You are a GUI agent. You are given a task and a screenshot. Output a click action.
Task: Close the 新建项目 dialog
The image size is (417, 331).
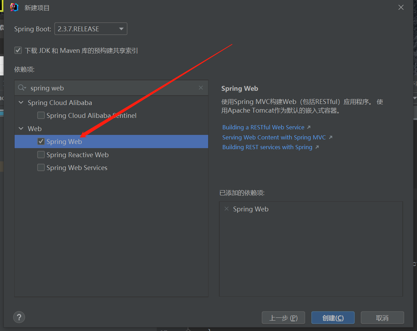pyautogui.click(x=401, y=7)
